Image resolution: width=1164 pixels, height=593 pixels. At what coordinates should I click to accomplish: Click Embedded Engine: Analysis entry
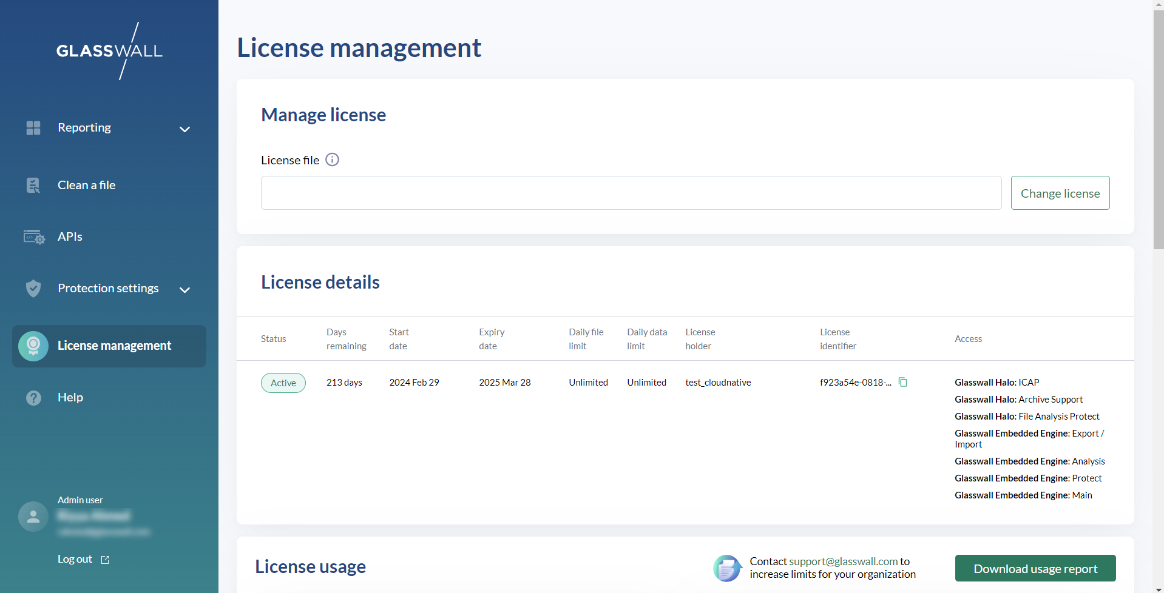1030,461
